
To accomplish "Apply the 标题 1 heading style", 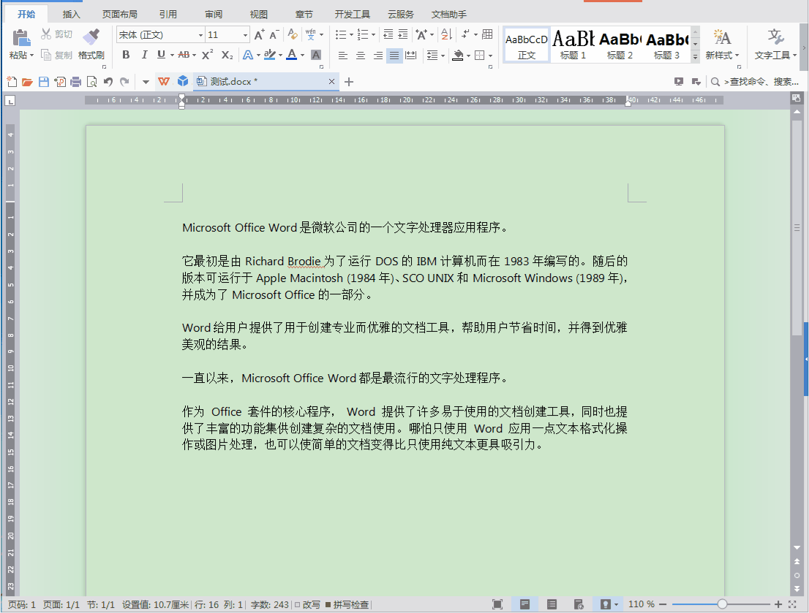I will click(x=573, y=46).
